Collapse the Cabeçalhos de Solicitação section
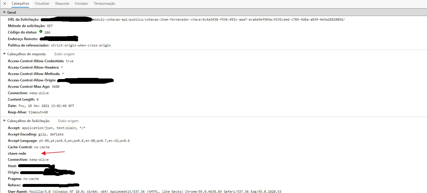Image resolution: width=427 pixels, height=193 pixels. click(4, 121)
